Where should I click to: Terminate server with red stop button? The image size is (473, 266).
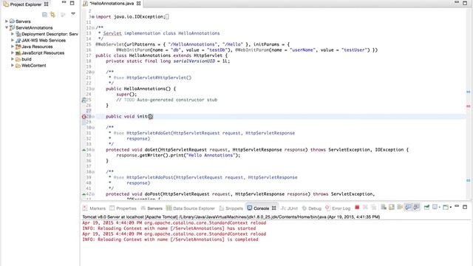[357, 207]
